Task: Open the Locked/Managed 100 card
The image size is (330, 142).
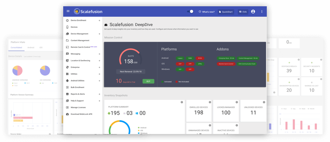Action: (x=226, y=111)
